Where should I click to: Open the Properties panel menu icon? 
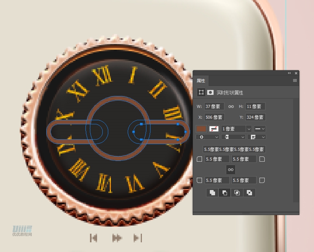pos(295,81)
